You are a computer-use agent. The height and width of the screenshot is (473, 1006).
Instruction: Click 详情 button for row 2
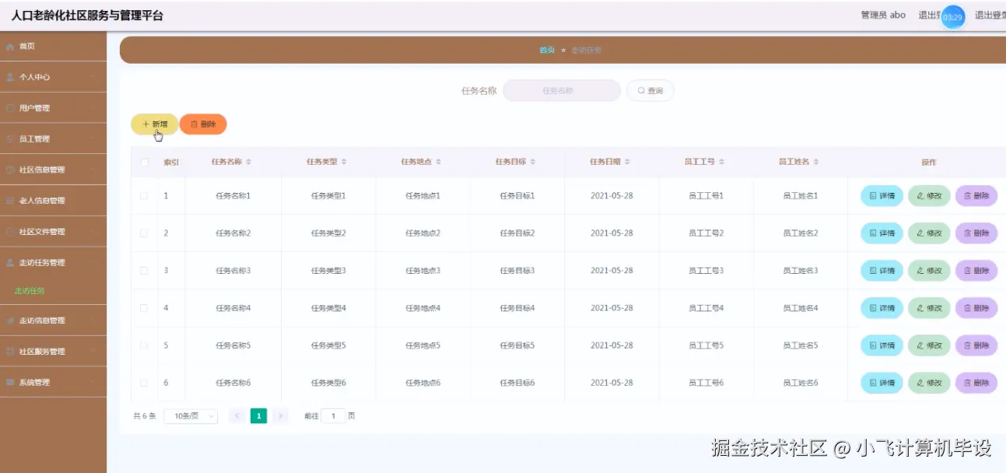click(882, 233)
